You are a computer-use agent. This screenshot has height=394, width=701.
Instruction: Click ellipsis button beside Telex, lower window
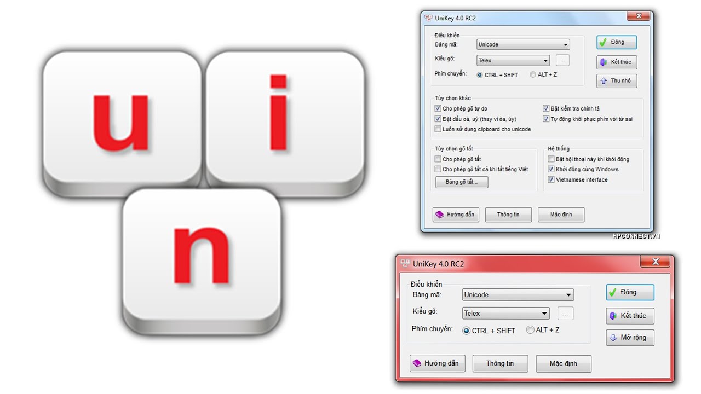pyautogui.click(x=566, y=314)
